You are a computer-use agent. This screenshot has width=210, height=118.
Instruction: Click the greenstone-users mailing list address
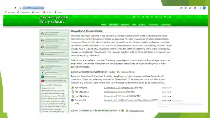coord(146,83)
